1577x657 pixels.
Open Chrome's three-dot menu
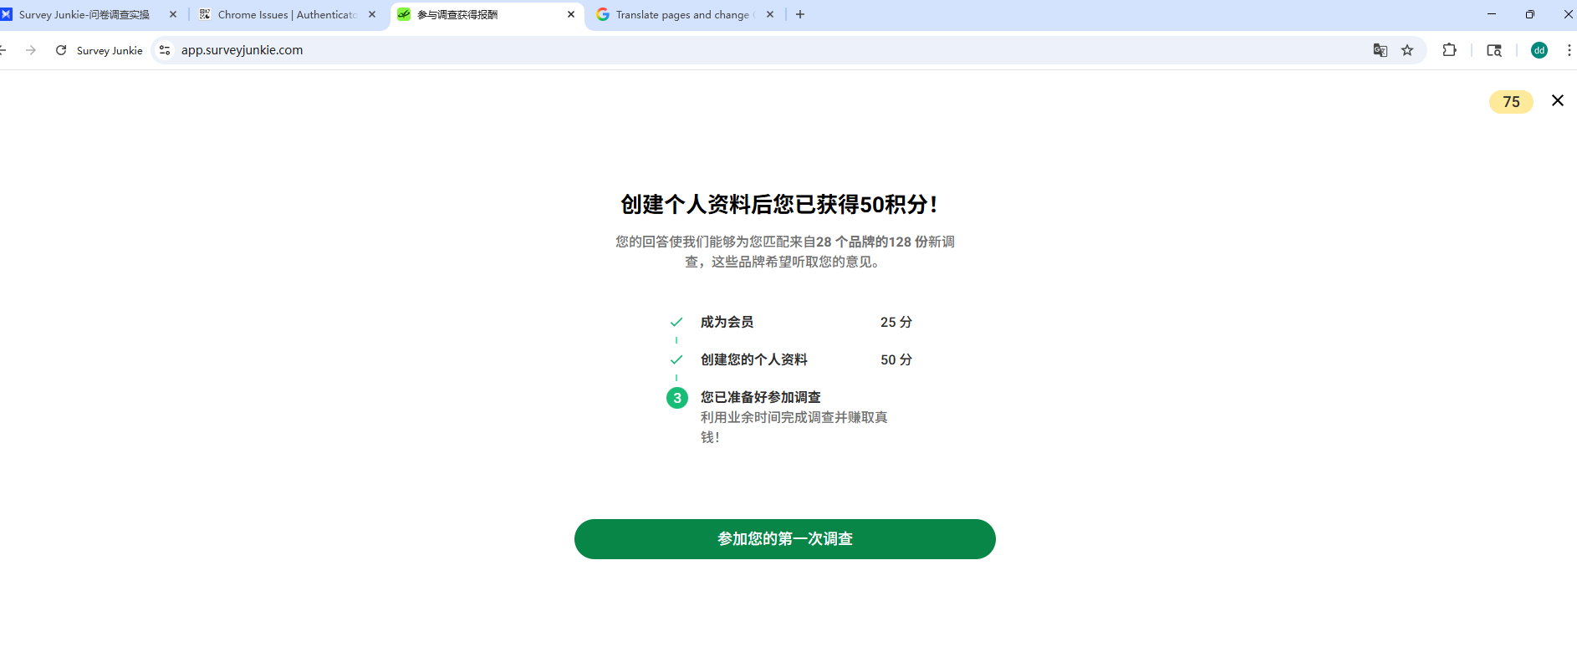click(1568, 50)
